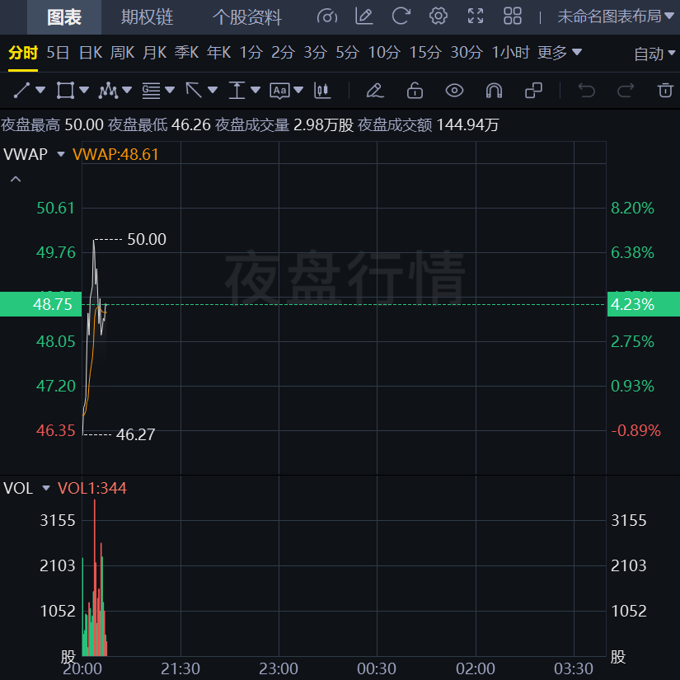Viewport: 680px width, 680px height.
Task: Toggle drawing lock padlock icon
Action: point(415,90)
